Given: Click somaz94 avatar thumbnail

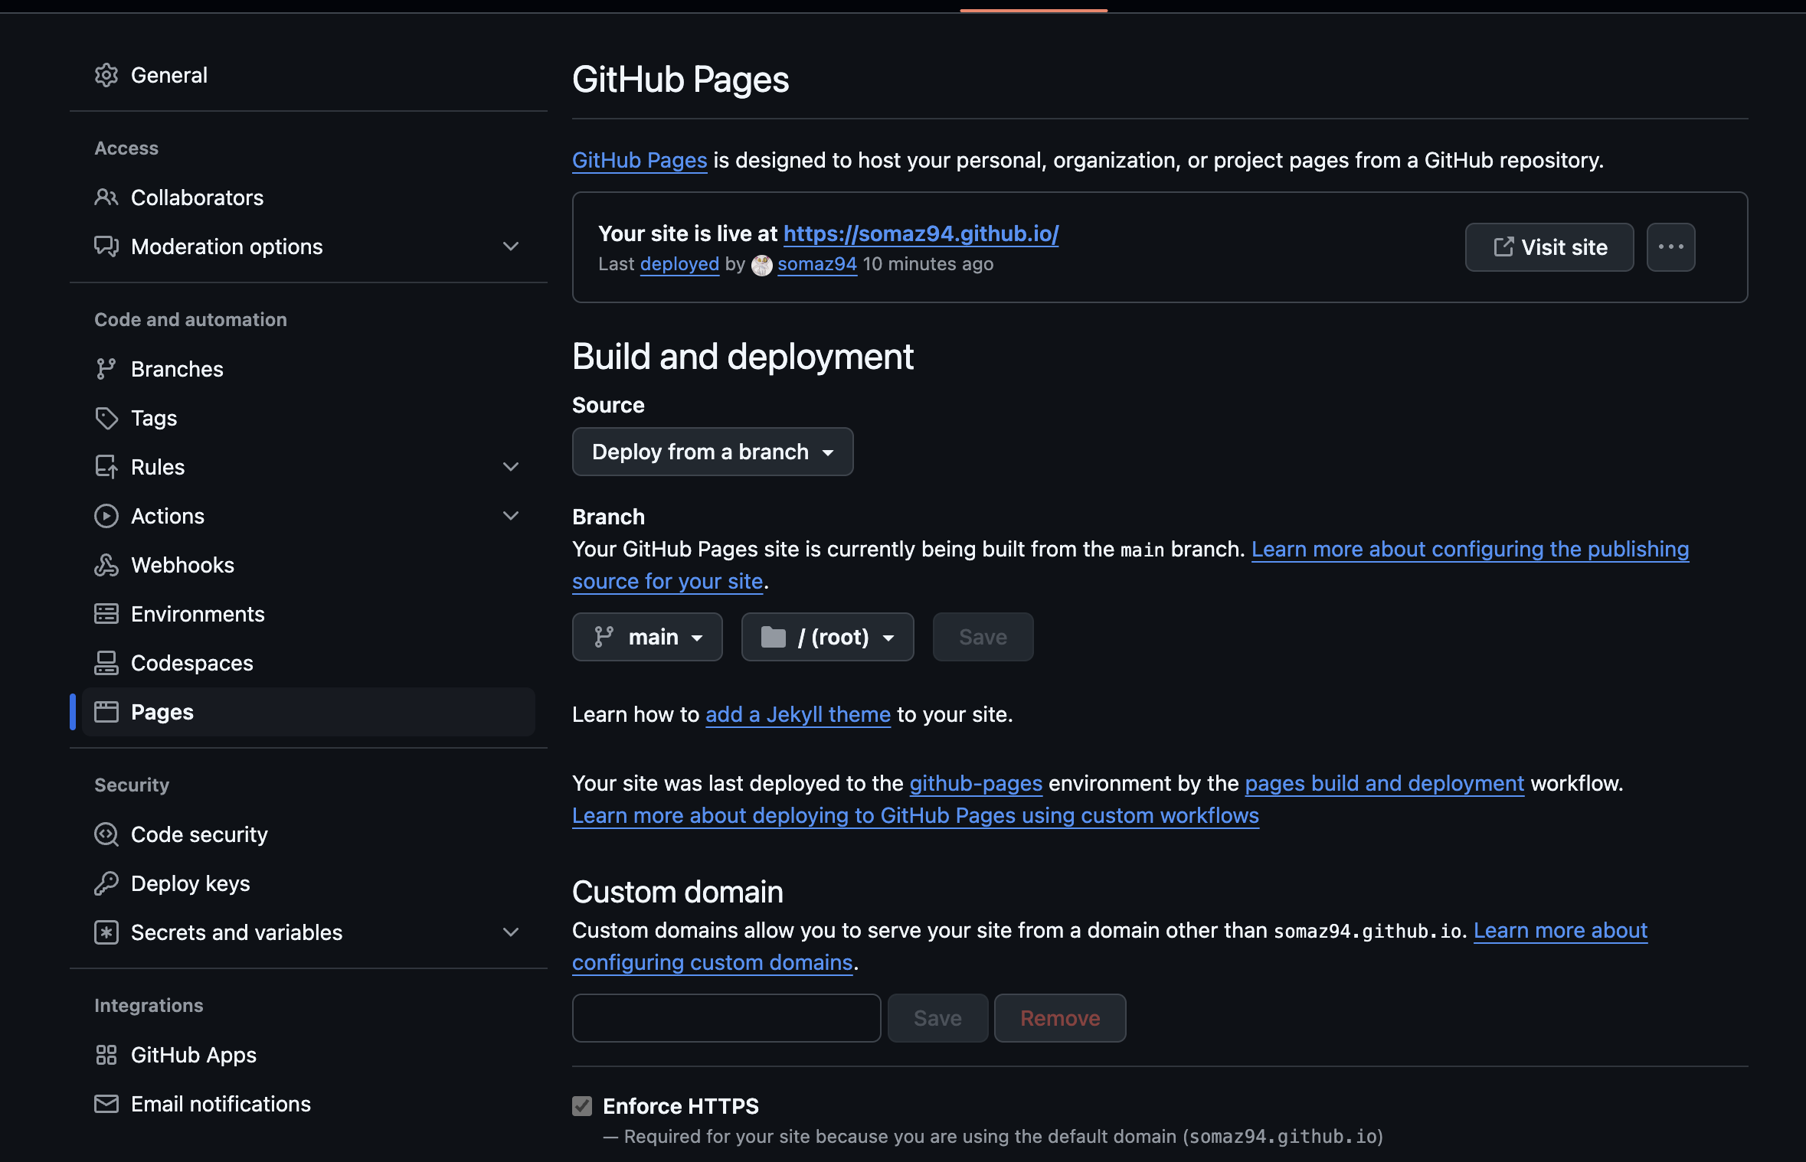Looking at the screenshot, I should tap(761, 265).
